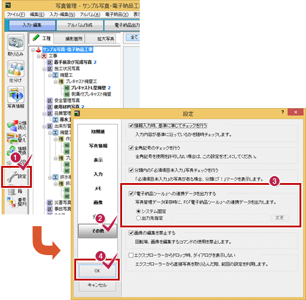Image resolution: width=306 pixels, height=300 pixels.
Task: Click the 分類読込 classification load icon
Action: coord(17,125)
